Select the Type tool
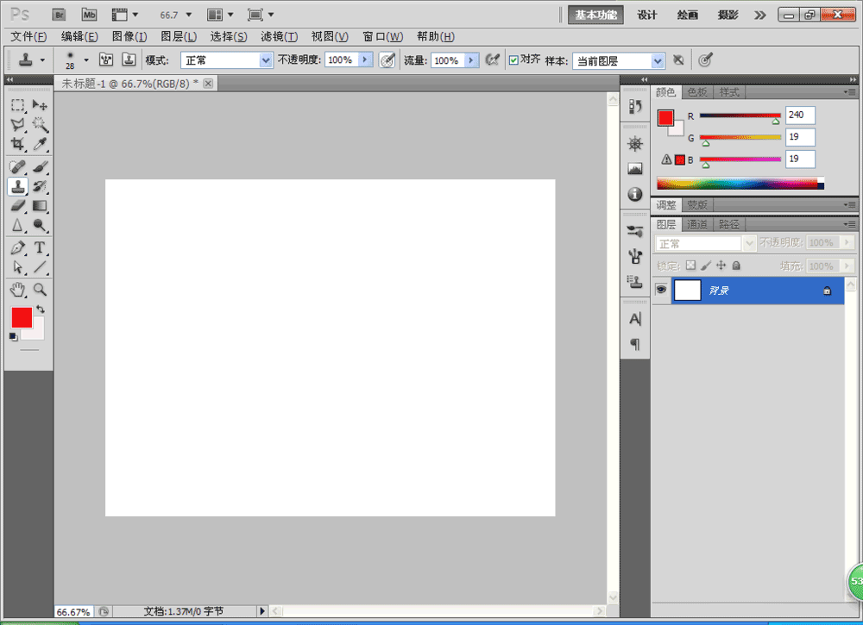This screenshot has width=863, height=625. click(40, 248)
